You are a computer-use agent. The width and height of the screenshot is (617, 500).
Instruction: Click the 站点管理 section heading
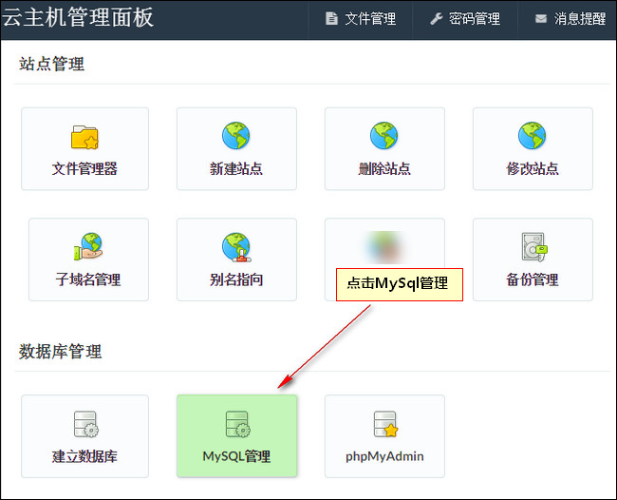point(51,65)
